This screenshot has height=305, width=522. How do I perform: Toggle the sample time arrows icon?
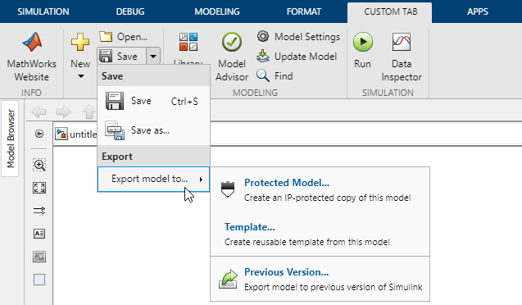[x=39, y=211]
